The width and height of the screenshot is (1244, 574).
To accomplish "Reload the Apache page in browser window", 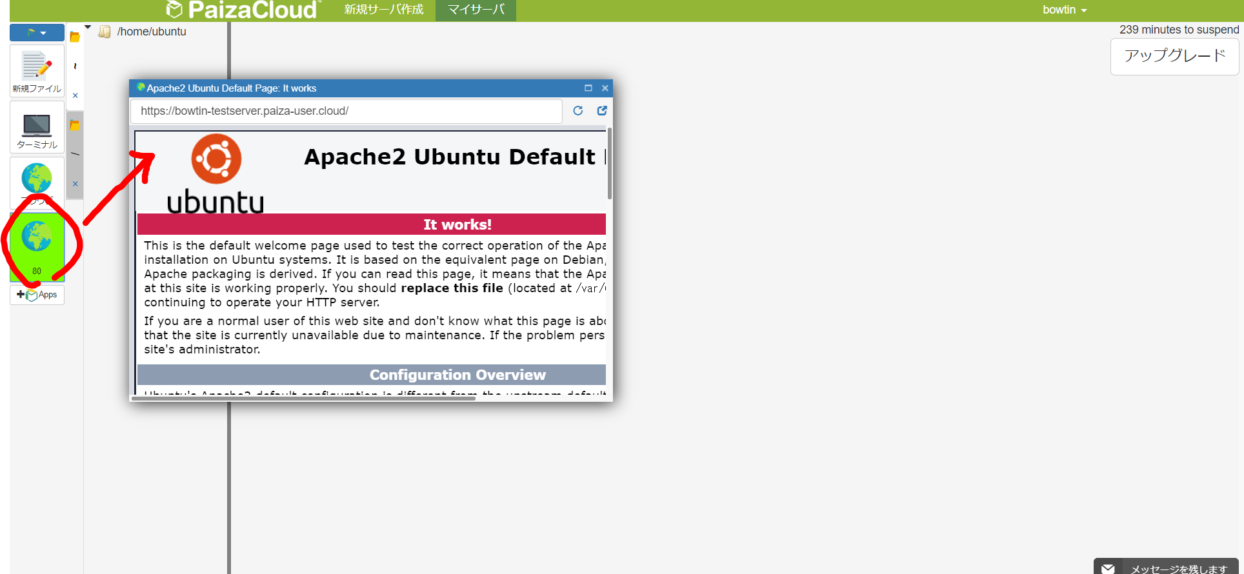I will 578,111.
